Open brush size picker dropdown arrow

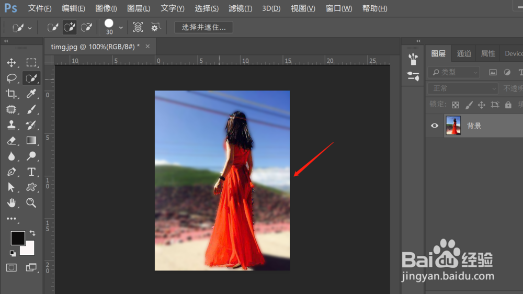[121, 28]
